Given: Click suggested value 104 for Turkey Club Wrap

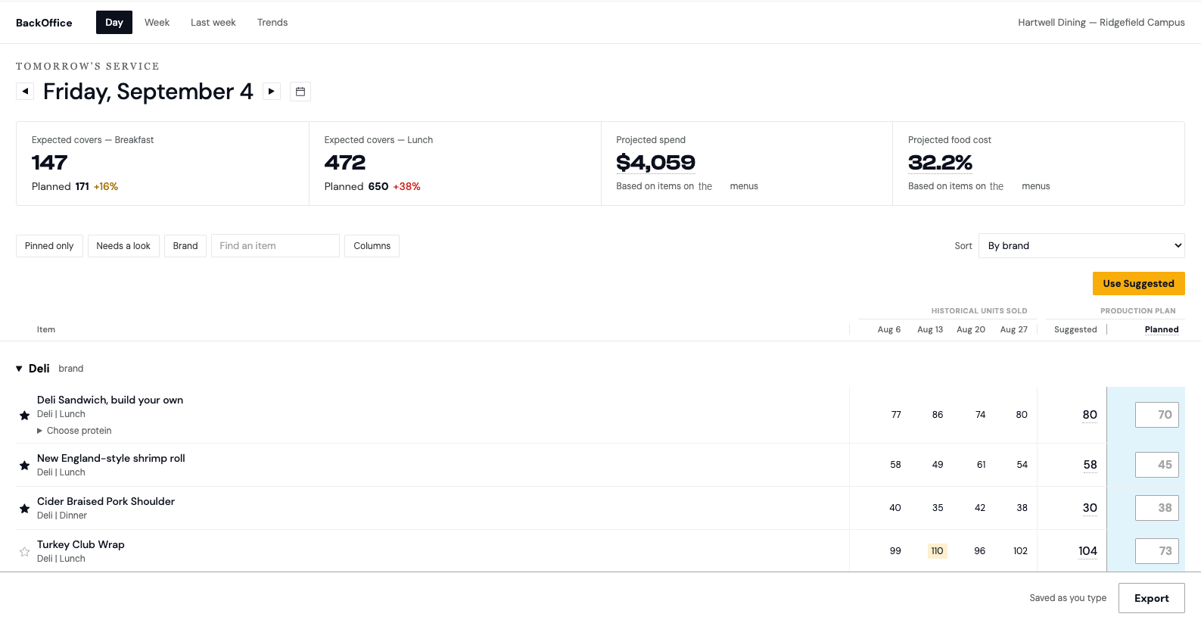Looking at the screenshot, I should click(x=1087, y=551).
